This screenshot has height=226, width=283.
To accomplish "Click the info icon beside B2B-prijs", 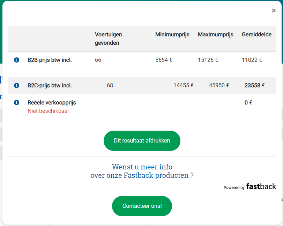I will [x=17, y=60].
